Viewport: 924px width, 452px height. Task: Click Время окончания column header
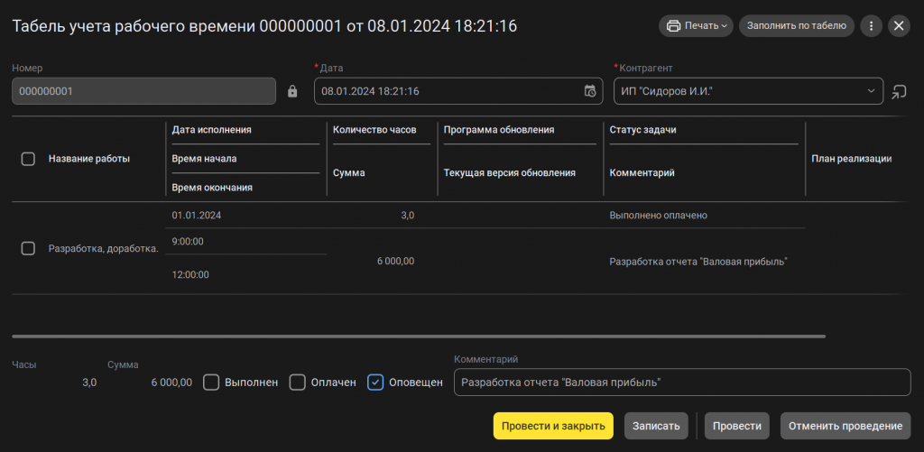212,188
